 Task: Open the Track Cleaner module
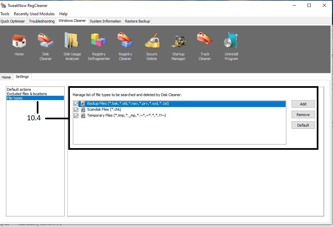204,39
